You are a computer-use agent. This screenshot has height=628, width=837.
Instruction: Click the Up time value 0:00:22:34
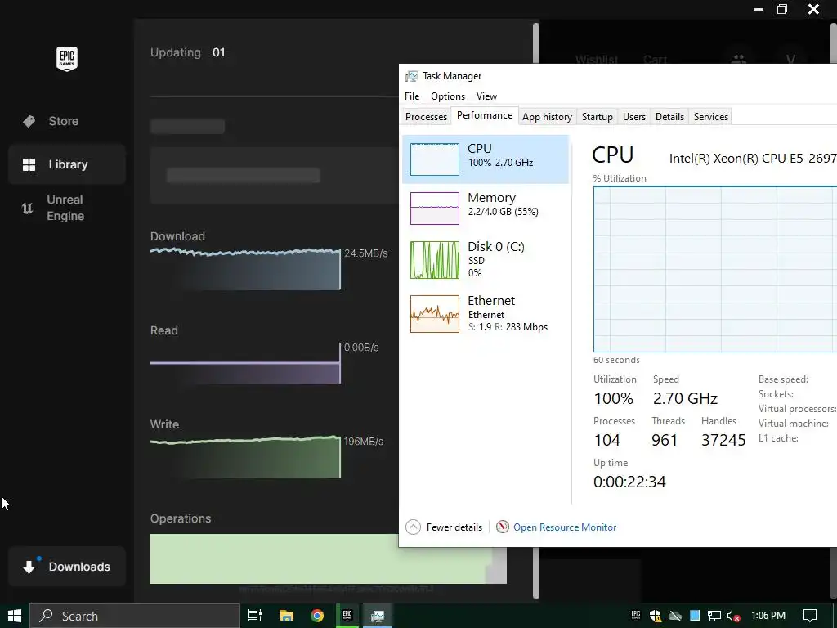click(629, 482)
